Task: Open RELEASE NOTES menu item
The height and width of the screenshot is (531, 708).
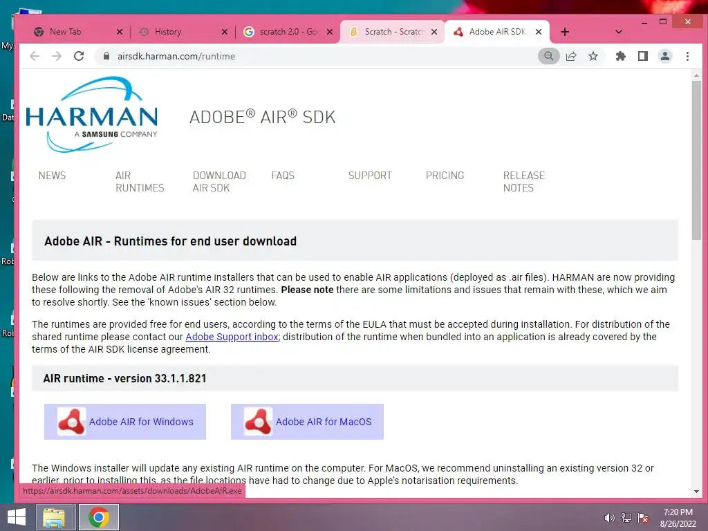Action: [524, 182]
